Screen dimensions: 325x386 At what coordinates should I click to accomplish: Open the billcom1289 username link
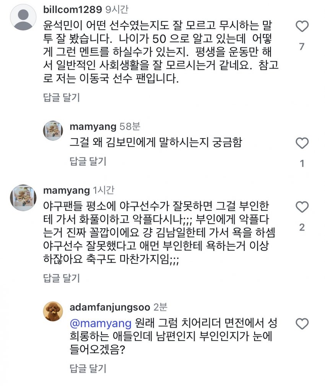click(73, 9)
